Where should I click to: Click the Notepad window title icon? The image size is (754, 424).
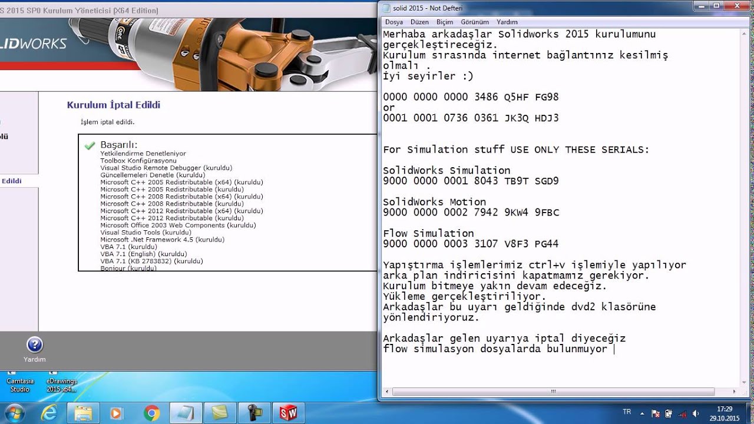[386, 8]
